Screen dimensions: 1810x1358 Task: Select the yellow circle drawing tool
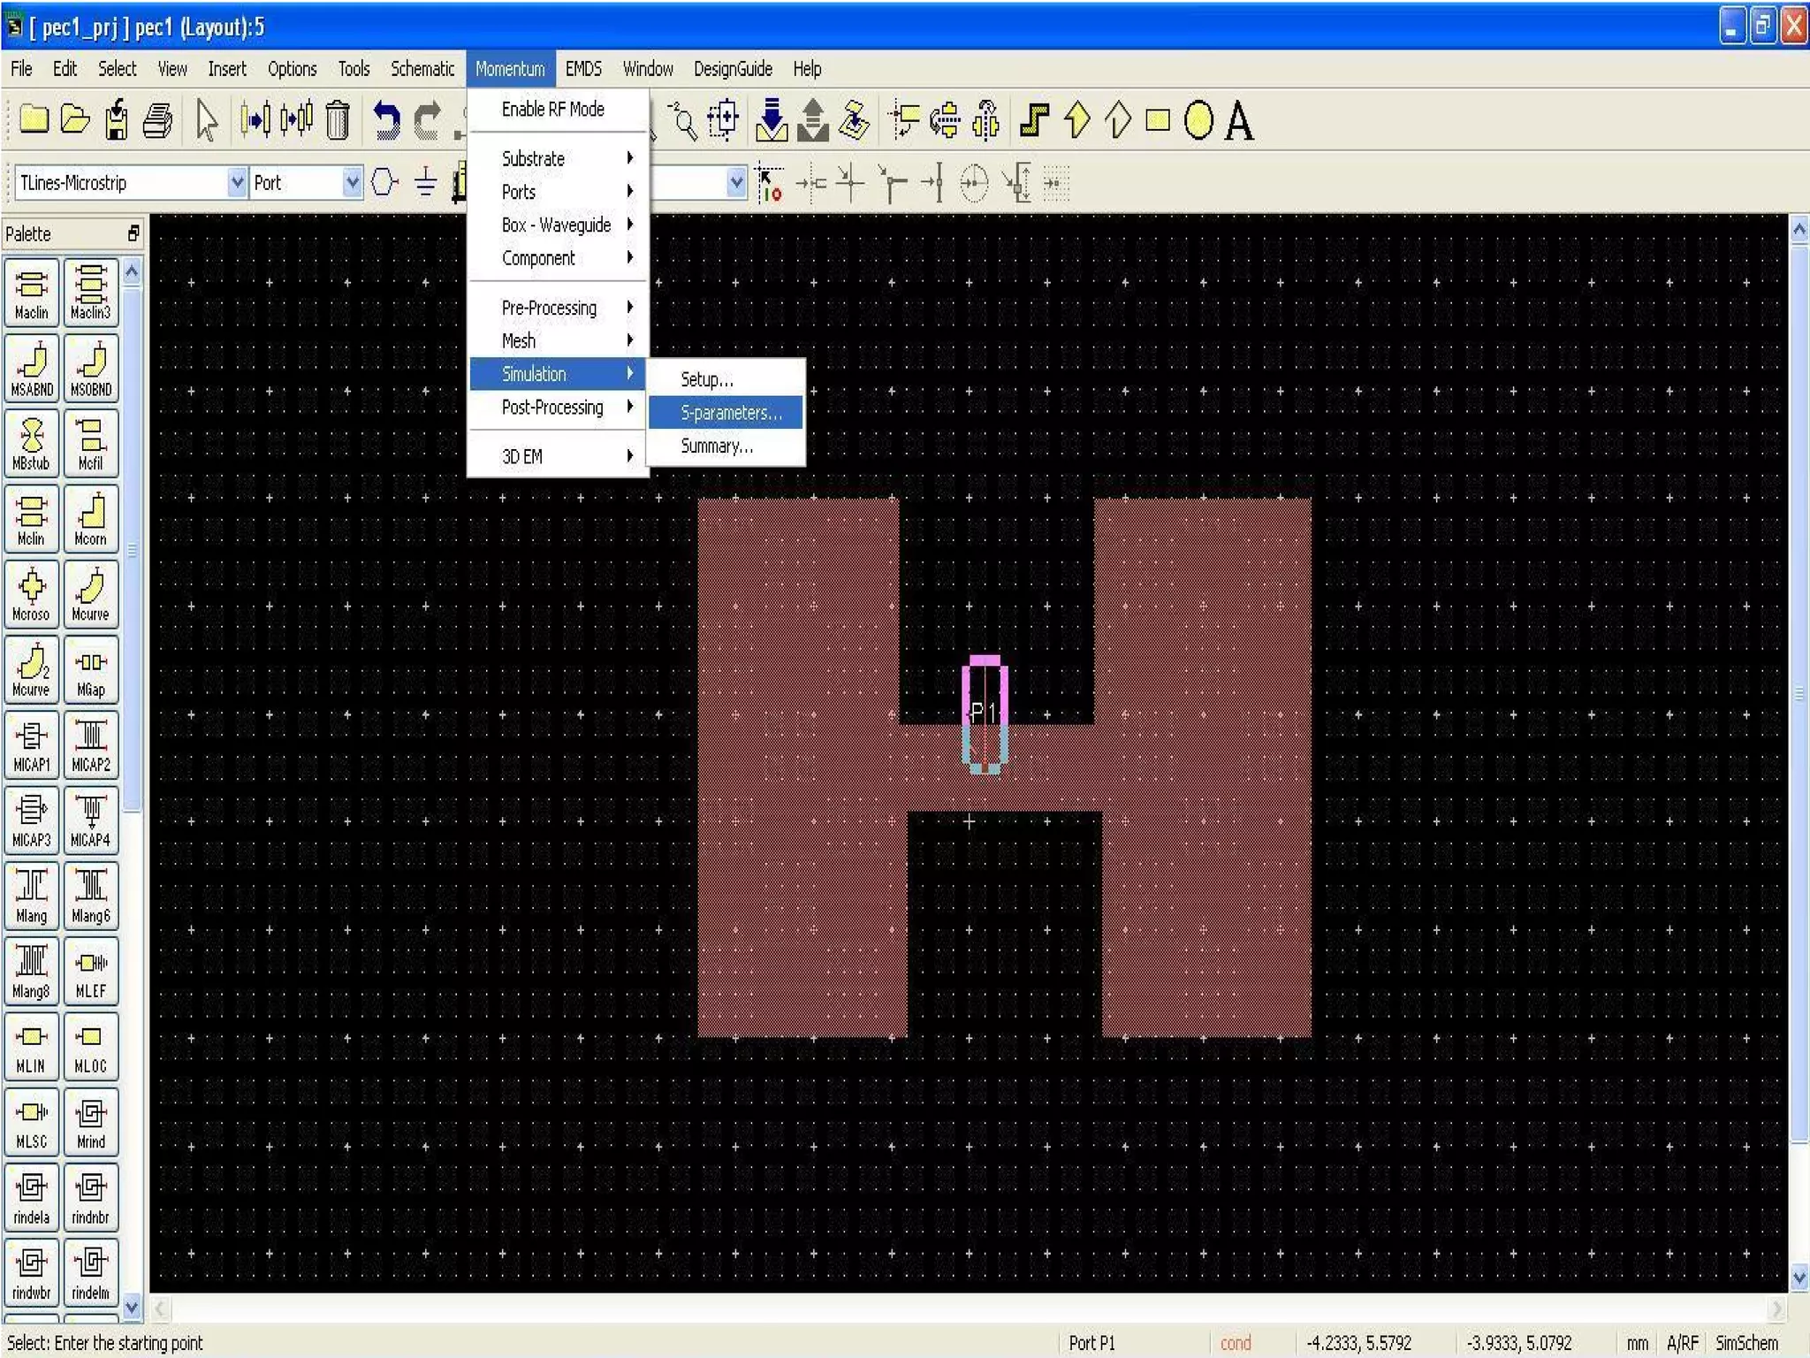pyautogui.click(x=1198, y=120)
